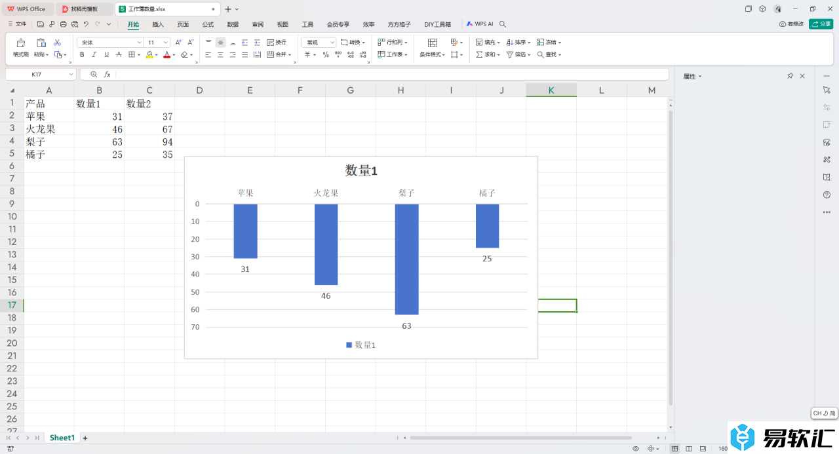Click the vertical scrollbar of the sheet
Screen dimensions: 839x454
point(670,257)
